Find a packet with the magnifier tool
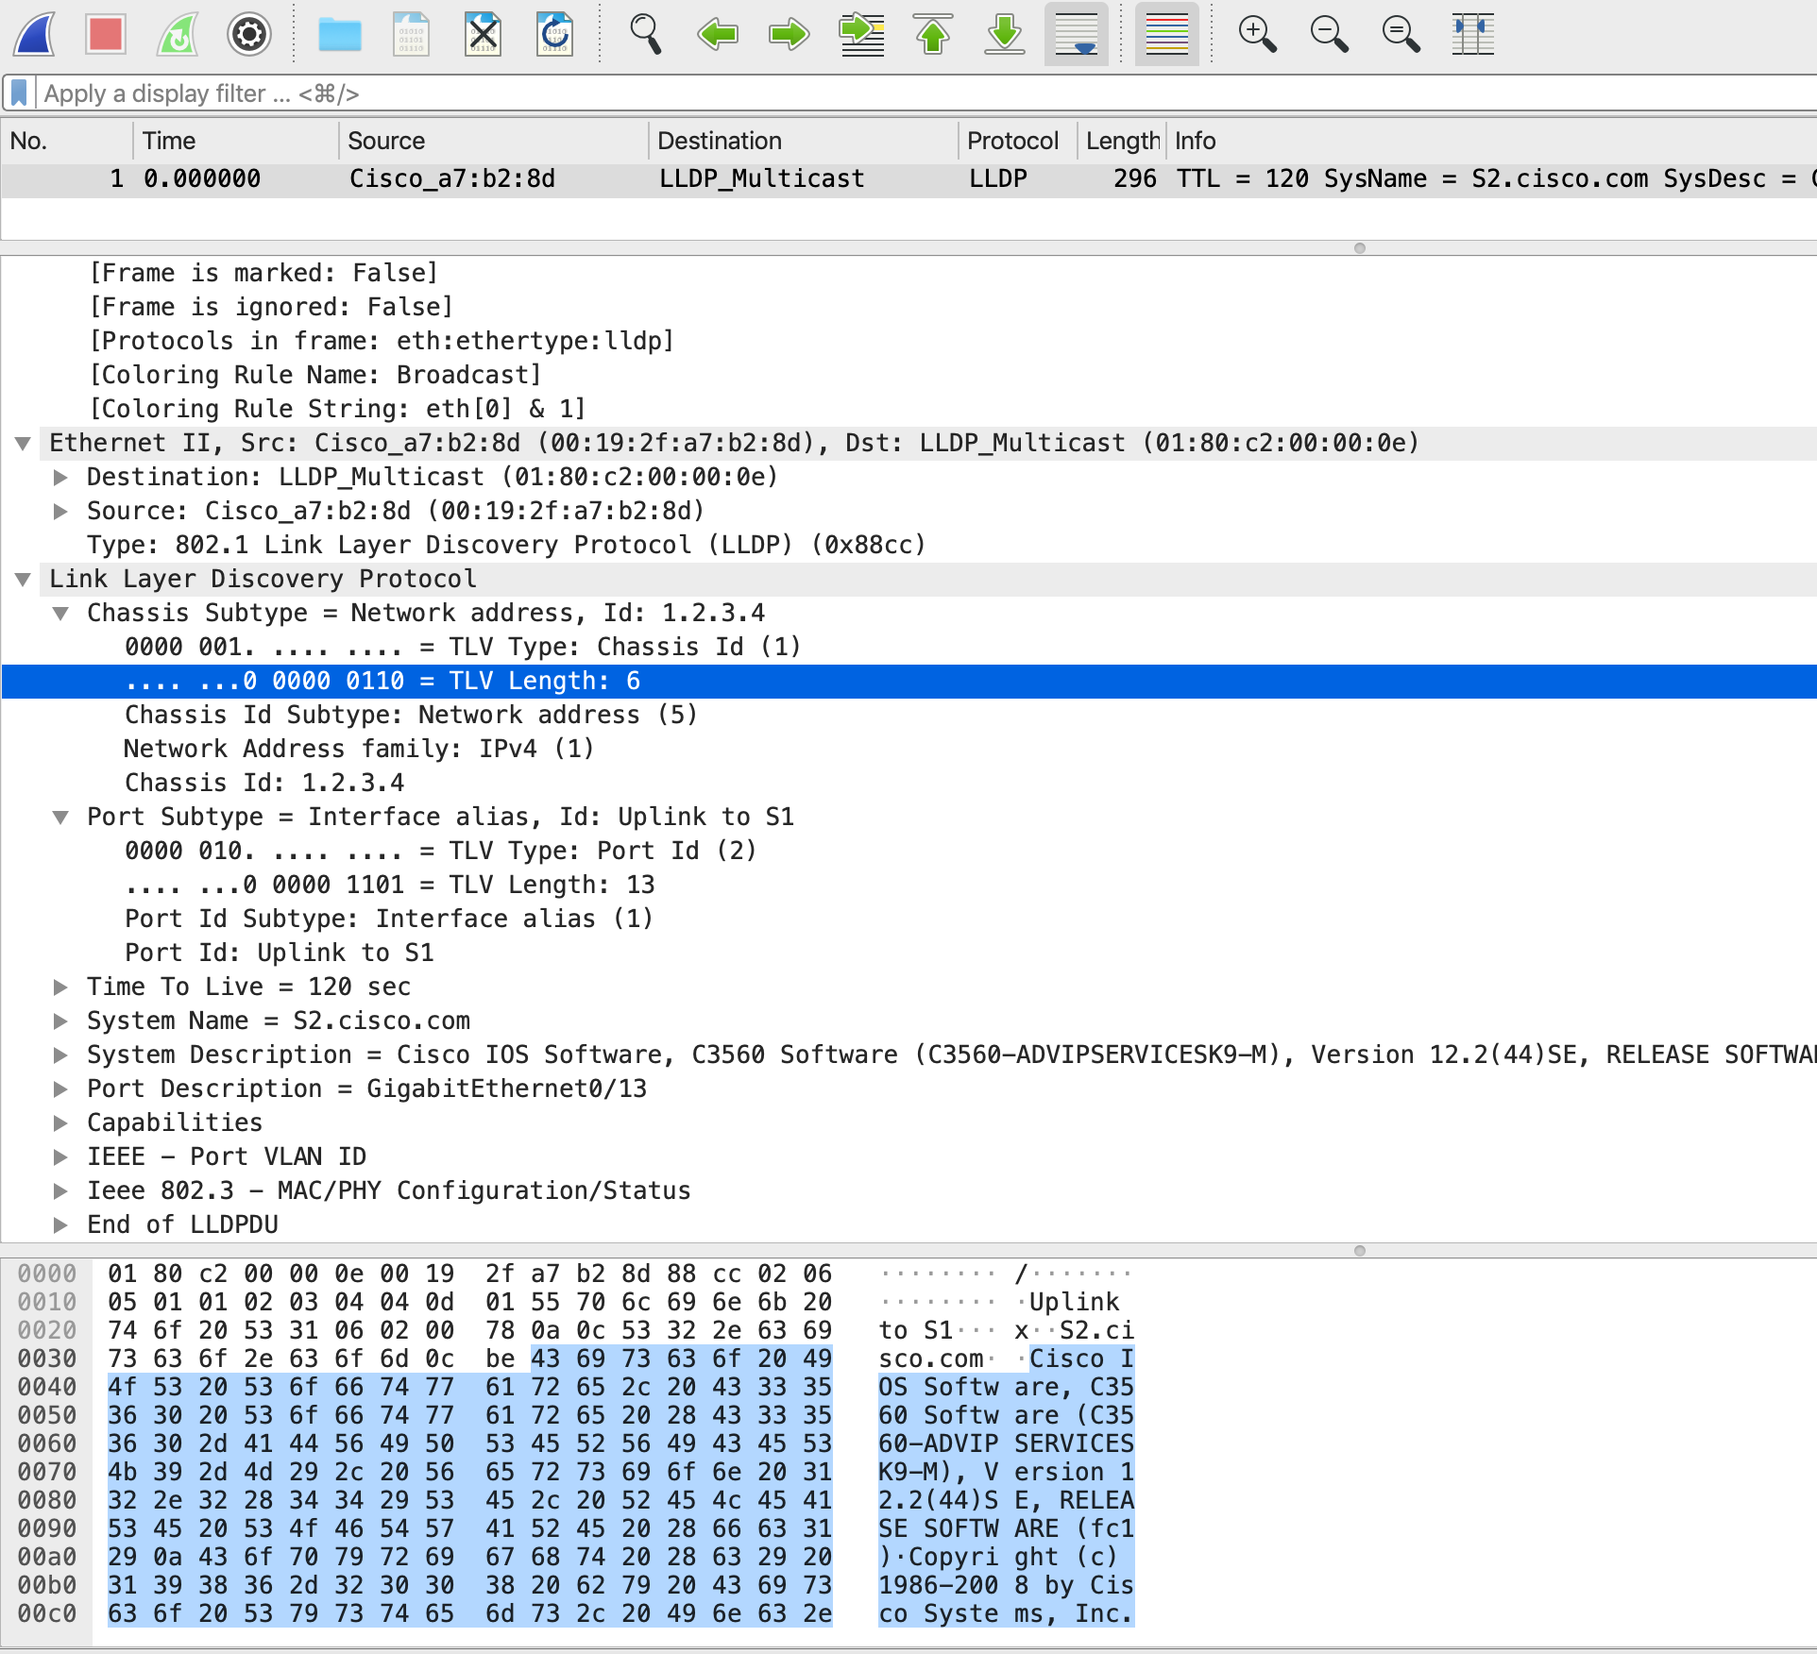This screenshot has width=1817, height=1654. tap(646, 35)
